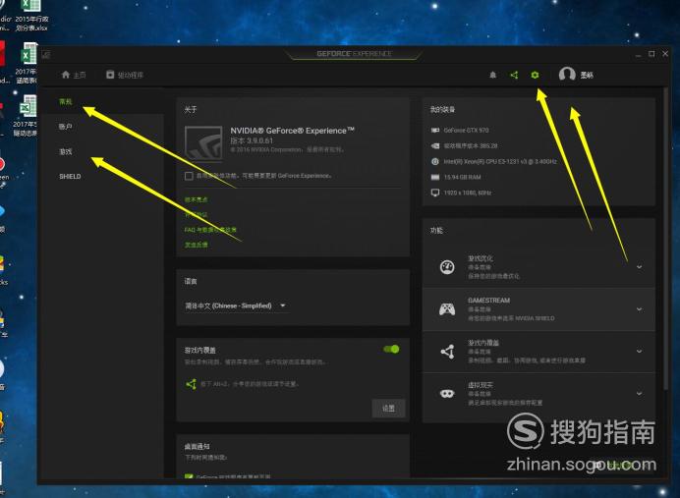Screen dimensions: 680x498
Task: Click the settings page vertical scrollbar
Action: coord(665,239)
